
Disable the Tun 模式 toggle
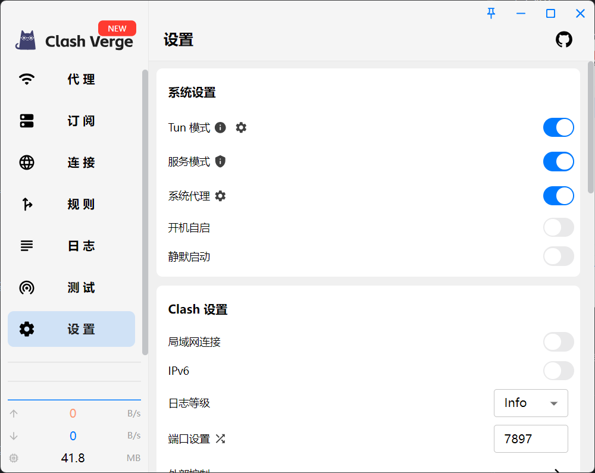point(558,127)
